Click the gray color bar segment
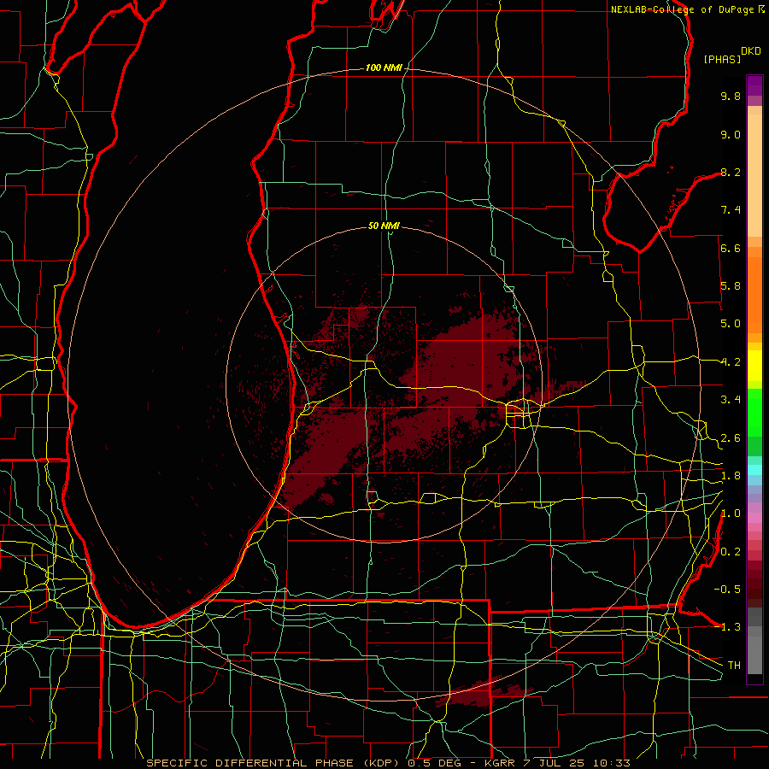 (x=754, y=641)
